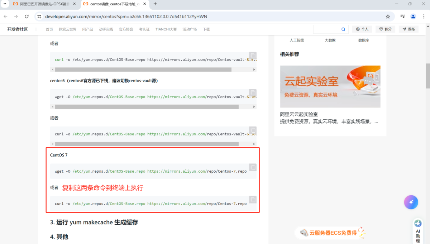Reload the current page
The width and height of the screenshot is (430, 244).
click(27, 16)
